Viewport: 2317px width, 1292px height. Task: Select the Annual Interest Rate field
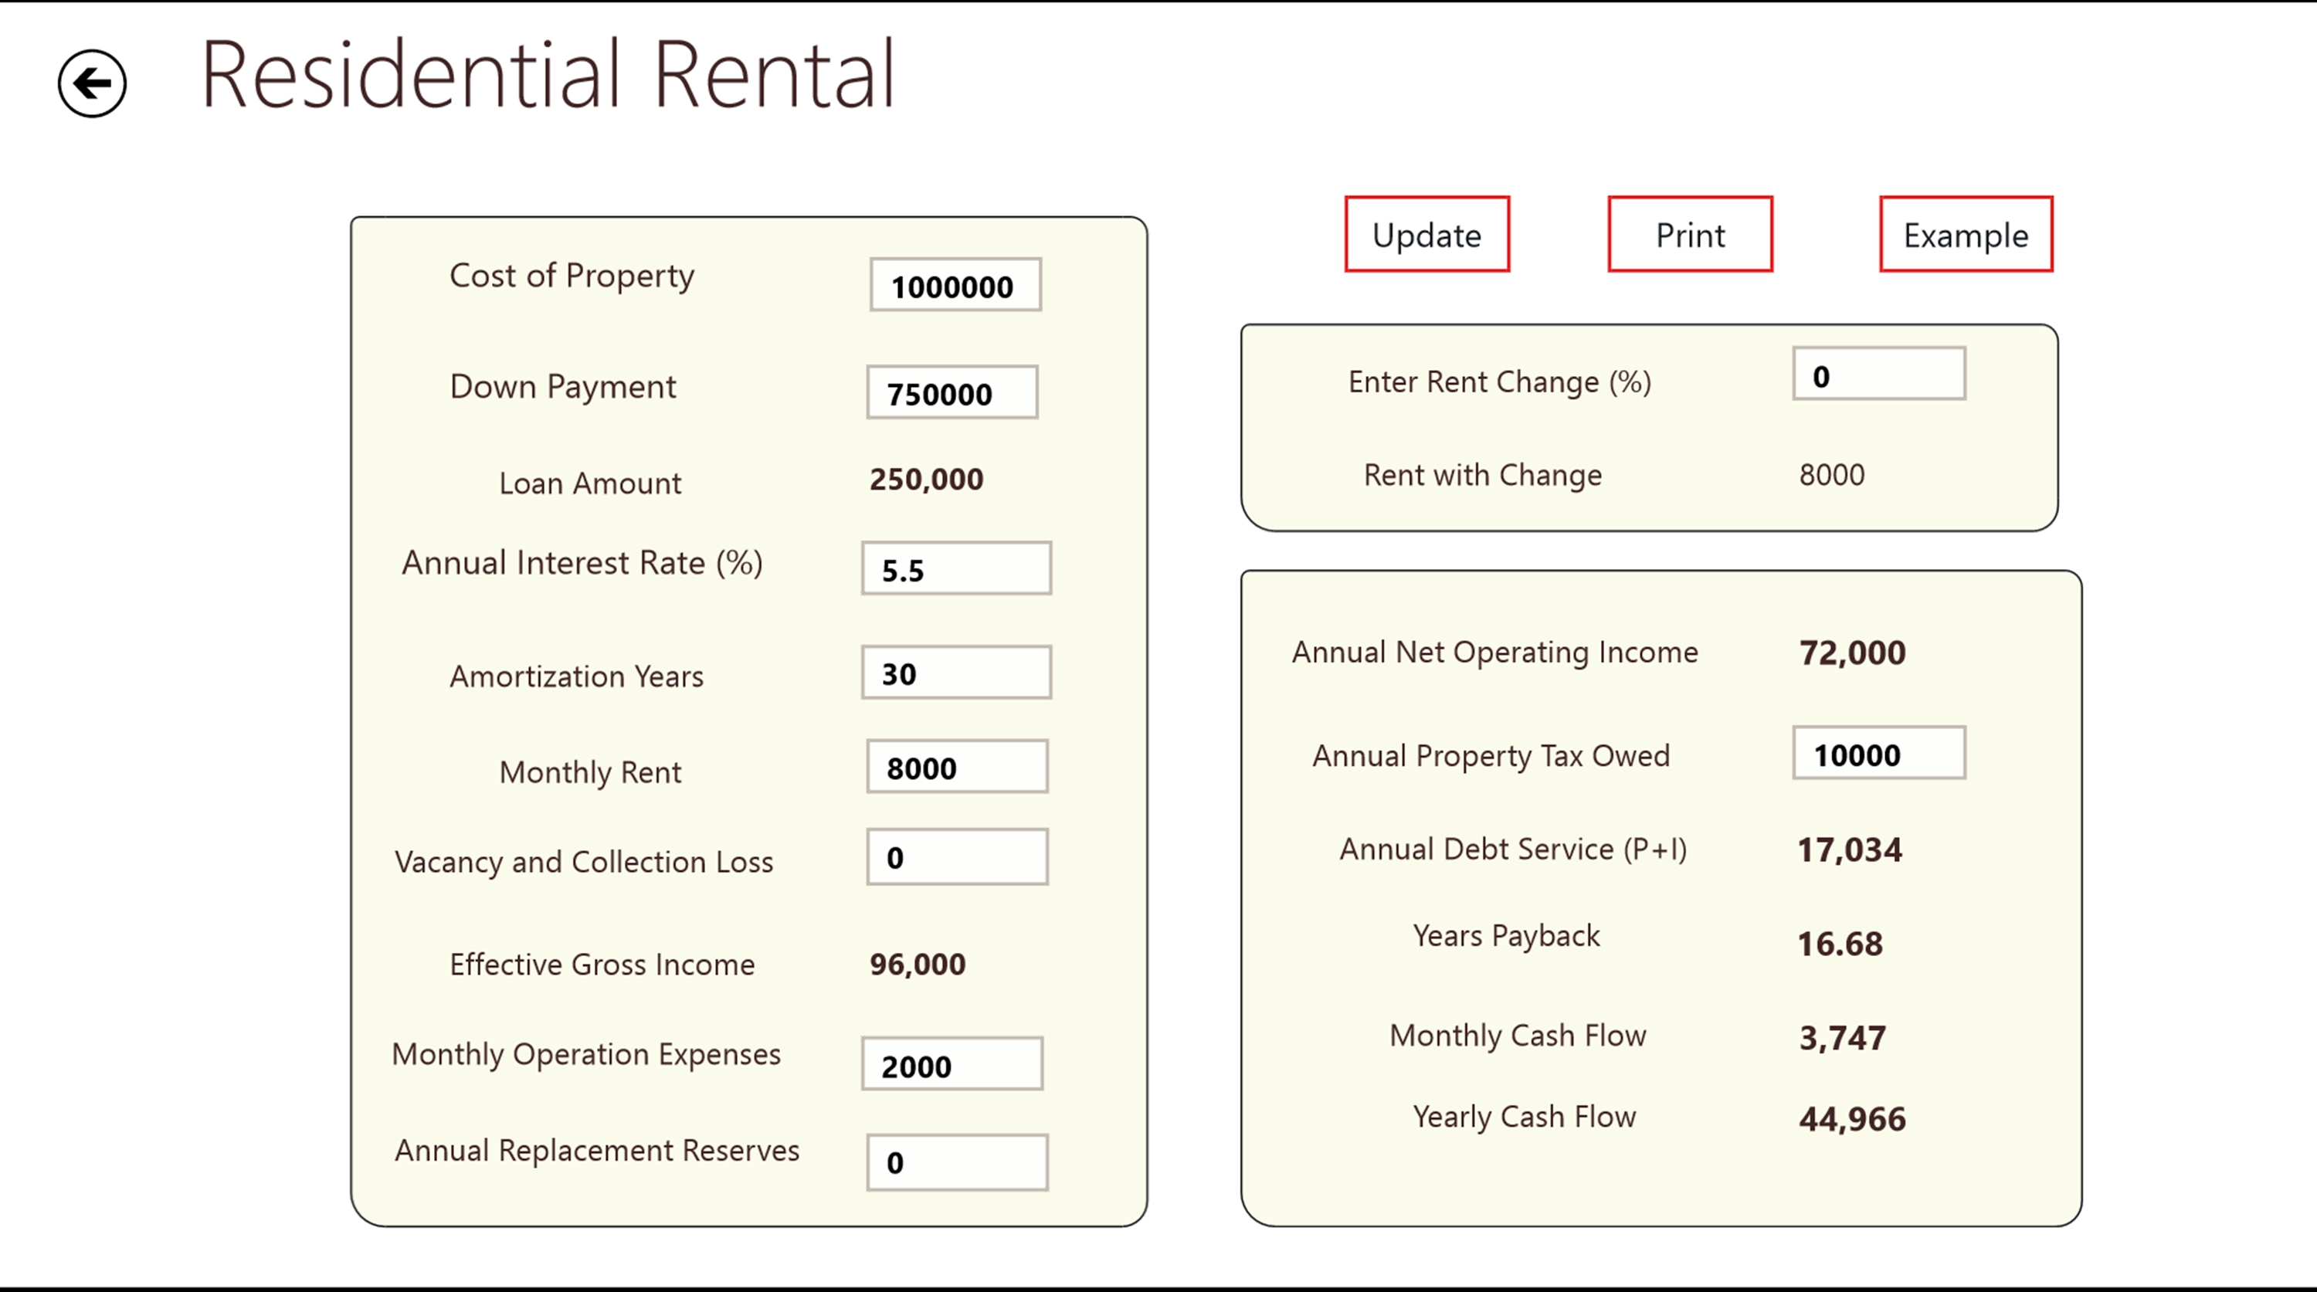tap(956, 569)
